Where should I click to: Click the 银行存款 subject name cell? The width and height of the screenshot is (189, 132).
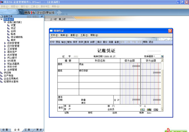(100, 73)
